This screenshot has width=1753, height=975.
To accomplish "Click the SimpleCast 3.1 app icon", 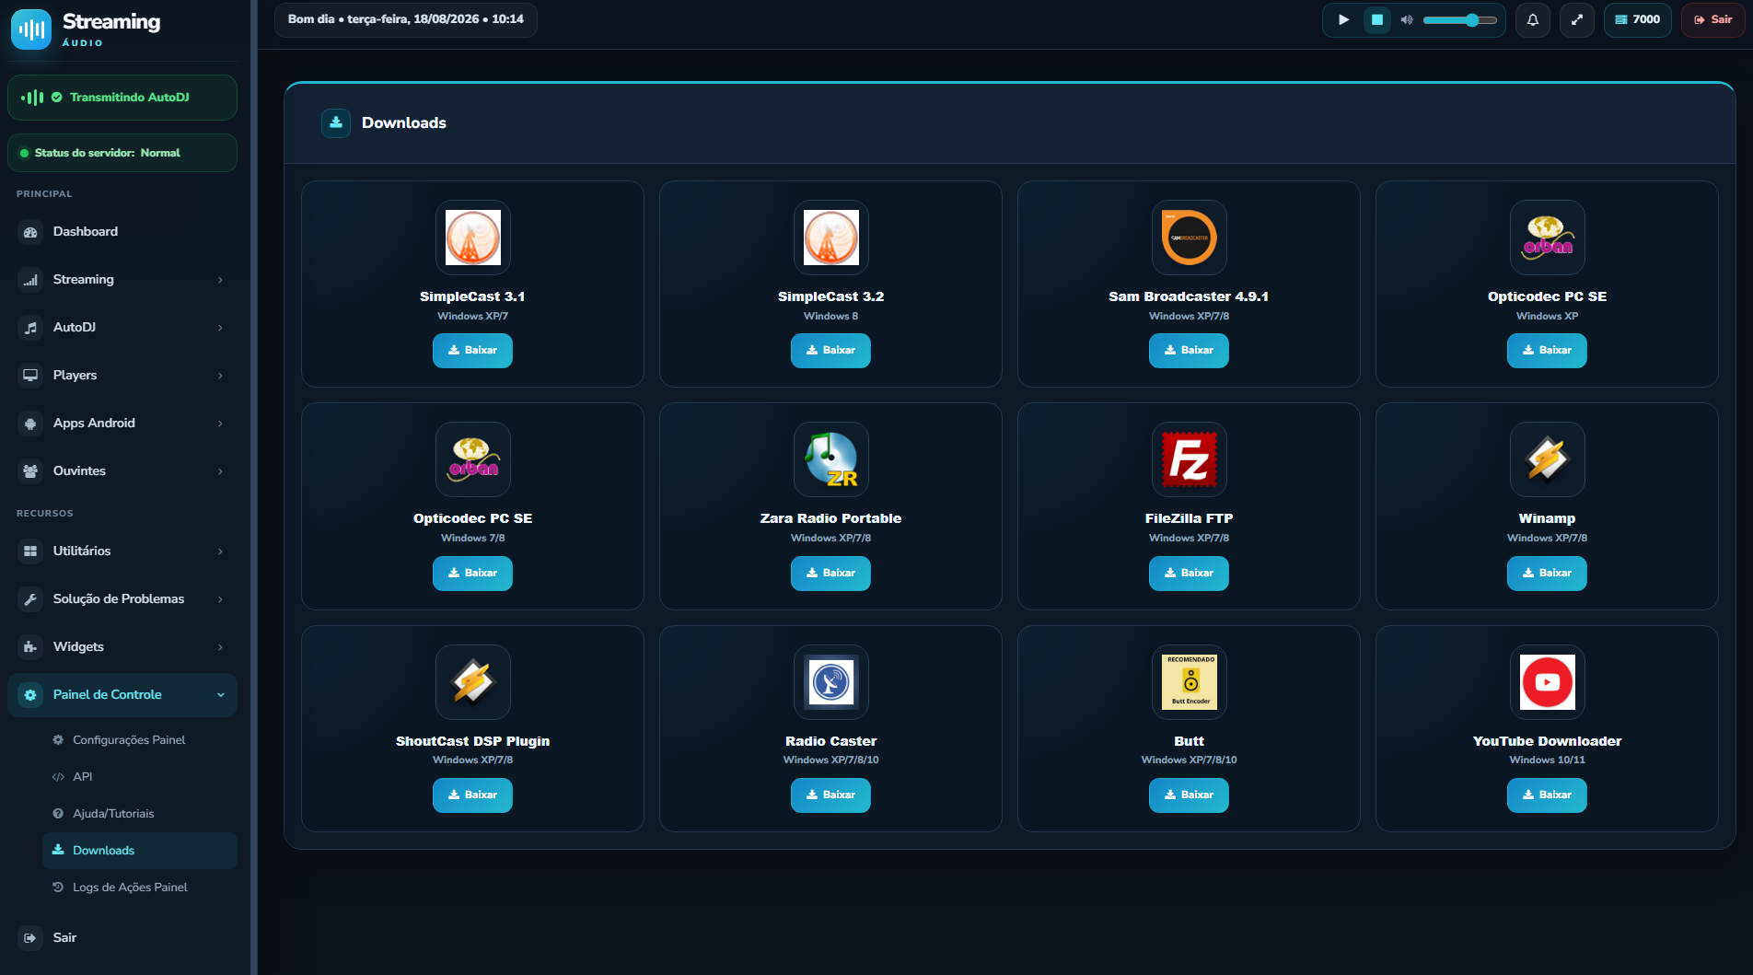I will tap(473, 238).
